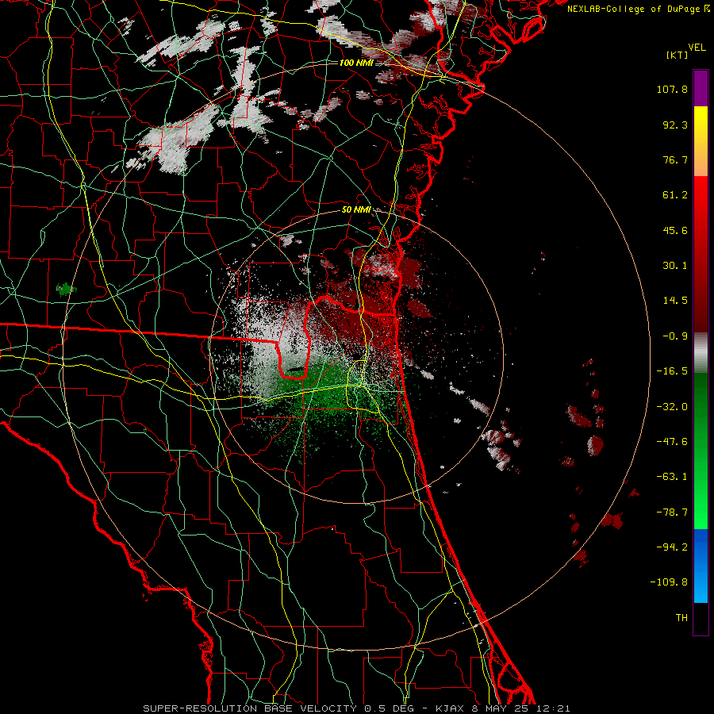This screenshot has width=714, height=714.
Task: Click the -94.2 velocity scale value
Action: pyautogui.click(x=672, y=547)
